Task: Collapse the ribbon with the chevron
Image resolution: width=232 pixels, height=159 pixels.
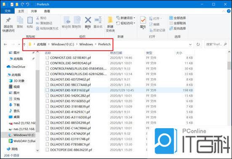Action: coord(224,11)
